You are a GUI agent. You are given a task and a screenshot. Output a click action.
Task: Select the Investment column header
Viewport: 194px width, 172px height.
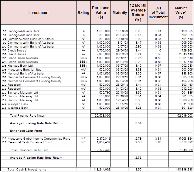[x=39, y=13]
